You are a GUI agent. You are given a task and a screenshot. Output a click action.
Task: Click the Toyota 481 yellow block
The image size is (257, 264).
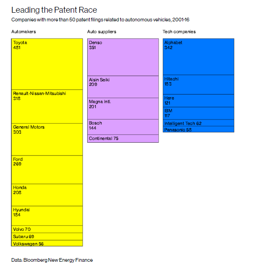point(47,64)
